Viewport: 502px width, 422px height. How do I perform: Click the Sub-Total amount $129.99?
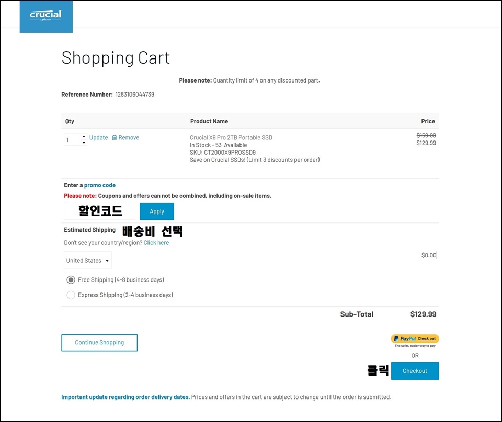point(423,314)
